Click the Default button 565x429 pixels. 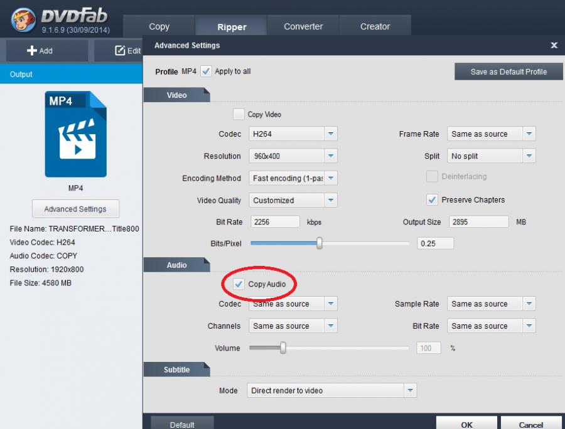click(182, 423)
